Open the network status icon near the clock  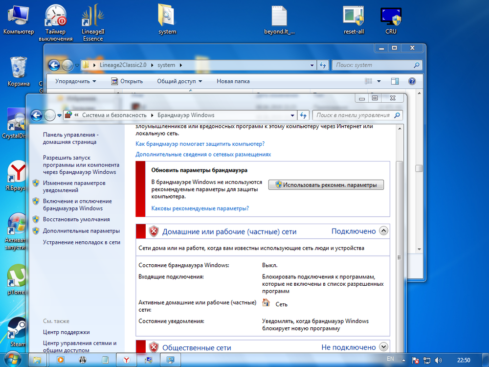(426, 360)
